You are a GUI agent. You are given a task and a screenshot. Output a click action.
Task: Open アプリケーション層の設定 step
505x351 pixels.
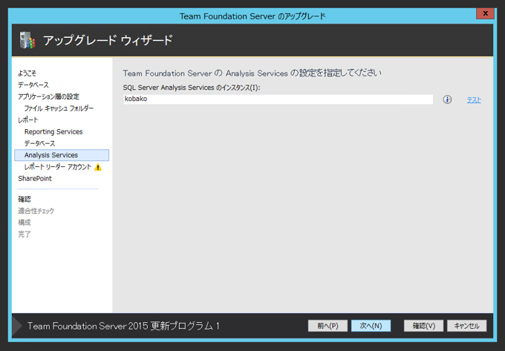[x=48, y=96]
